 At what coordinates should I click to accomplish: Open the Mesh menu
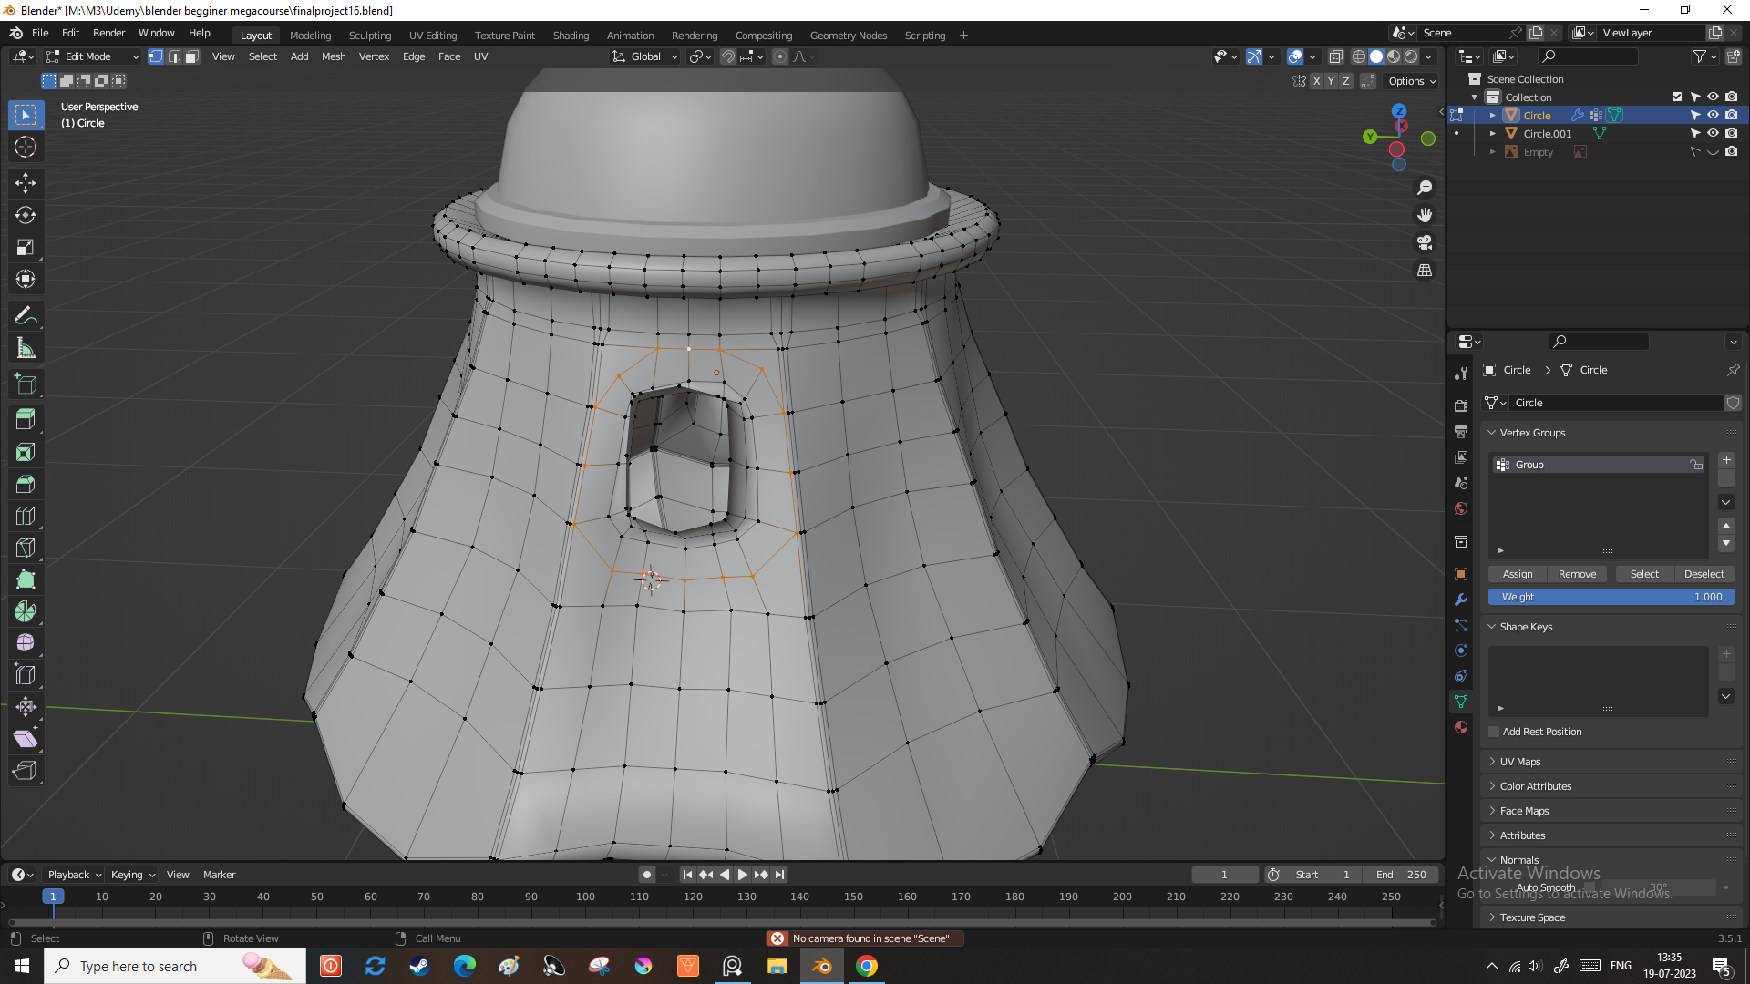coord(334,56)
